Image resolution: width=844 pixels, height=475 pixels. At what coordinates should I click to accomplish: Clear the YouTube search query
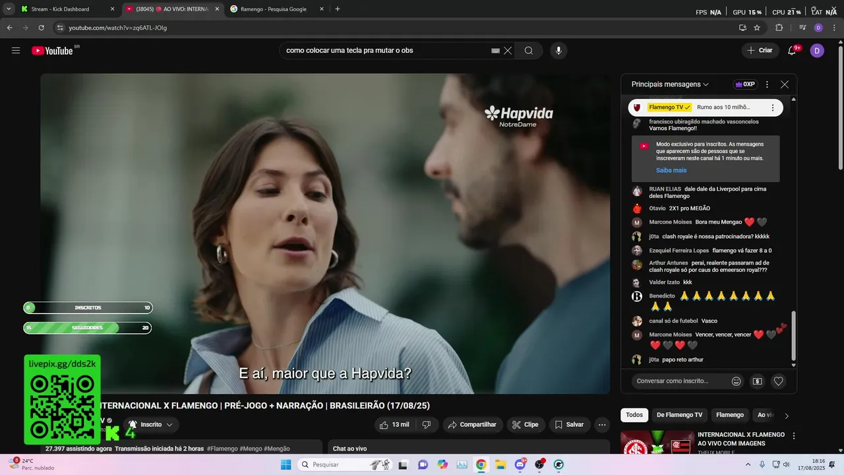pyautogui.click(x=508, y=51)
